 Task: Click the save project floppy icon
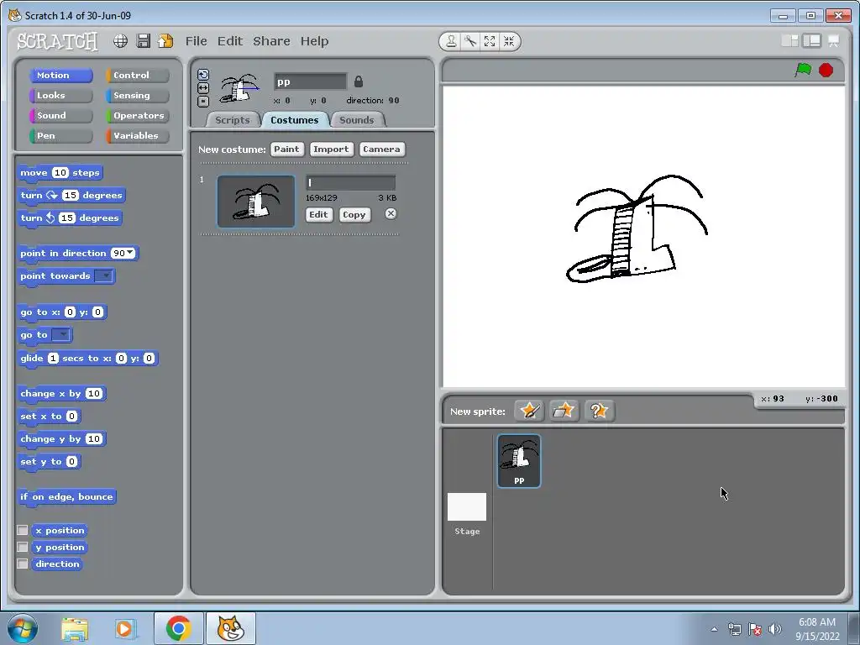tap(143, 40)
